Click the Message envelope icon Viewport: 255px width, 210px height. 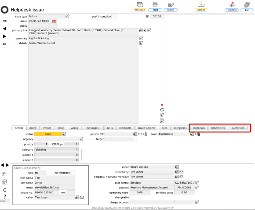pos(140,4)
